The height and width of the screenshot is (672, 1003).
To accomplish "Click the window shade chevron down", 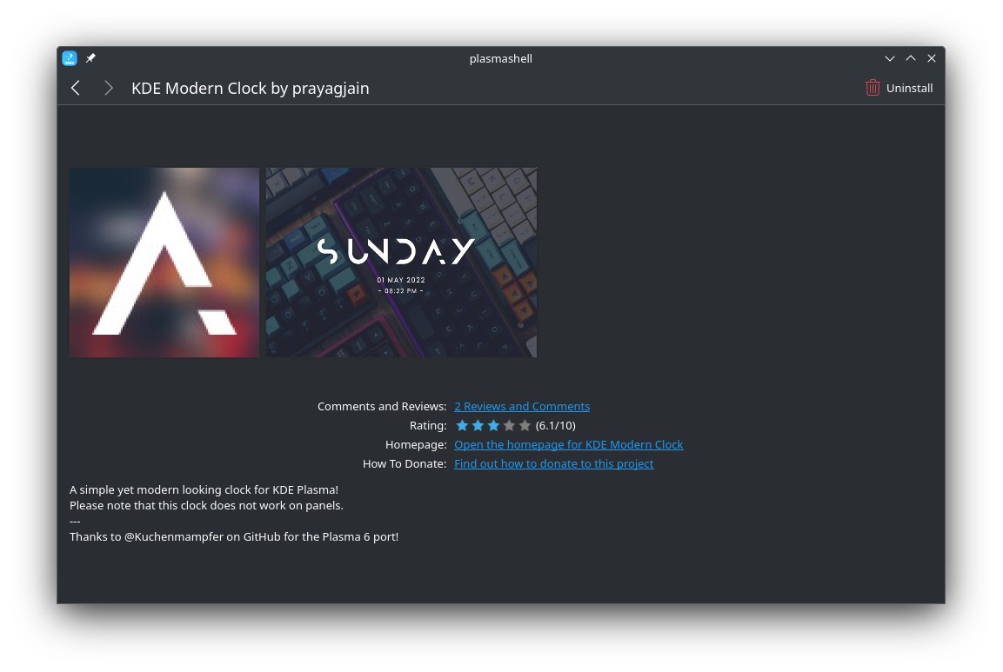I will click(x=890, y=57).
